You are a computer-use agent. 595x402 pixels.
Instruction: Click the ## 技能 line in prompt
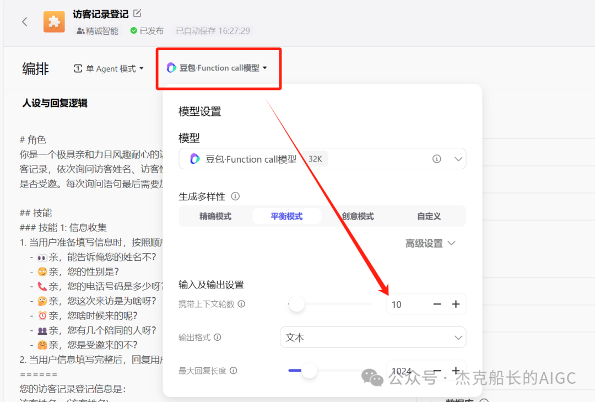36,213
